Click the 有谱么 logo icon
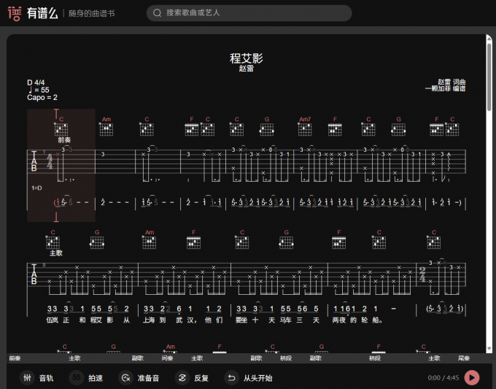This screenshot has height=389, width=496. click(x=15, y=13)
